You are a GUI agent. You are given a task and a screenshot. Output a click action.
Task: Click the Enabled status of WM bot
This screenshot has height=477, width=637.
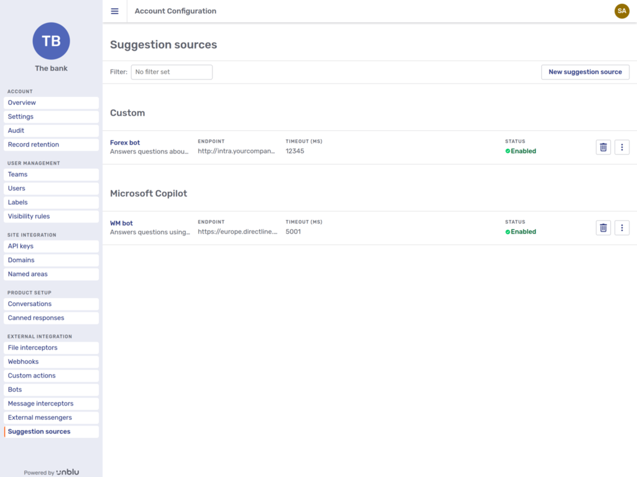coord(521,232)
